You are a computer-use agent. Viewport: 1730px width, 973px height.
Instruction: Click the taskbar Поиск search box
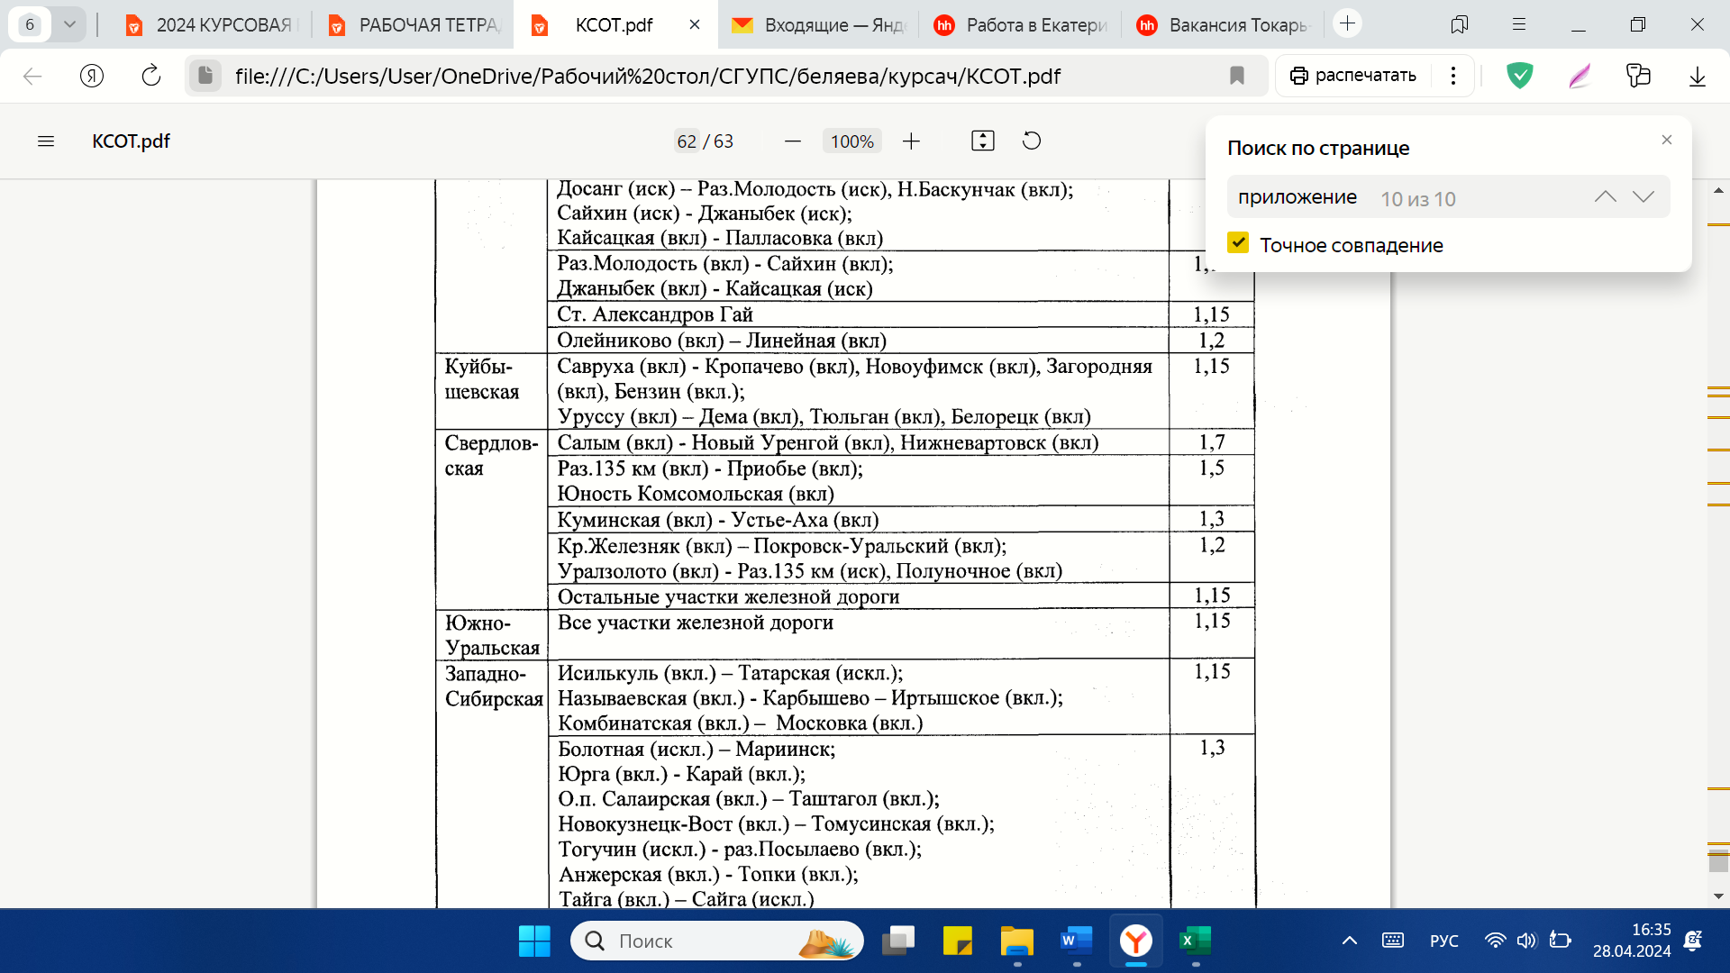pyautogui.click(x=716, y=941)
